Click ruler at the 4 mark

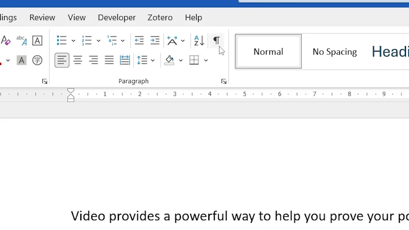[210, 94]
